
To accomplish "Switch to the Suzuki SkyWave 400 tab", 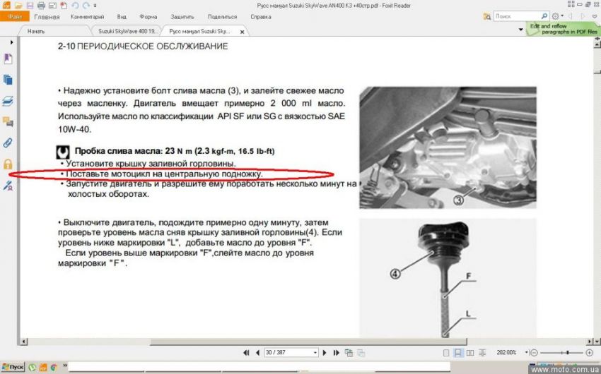I will (x=126, y=31).
